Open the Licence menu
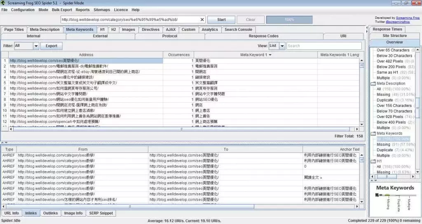This screenshot has height=224, width=422. (x=121, y=9)
